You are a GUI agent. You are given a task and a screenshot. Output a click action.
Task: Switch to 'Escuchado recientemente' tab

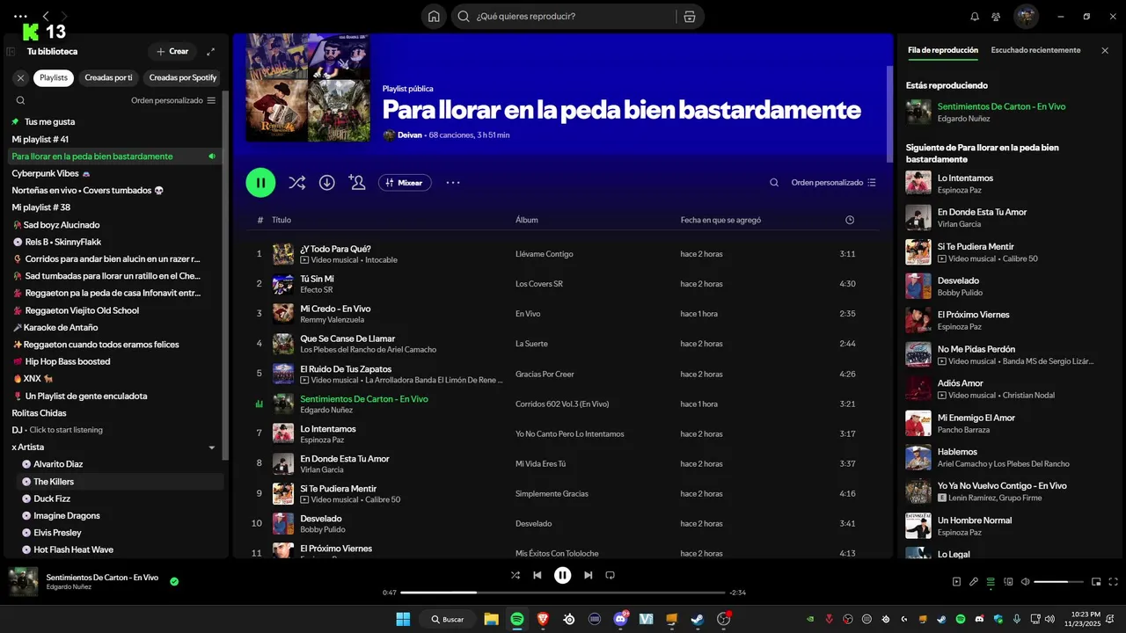(x=1035, y=50)
